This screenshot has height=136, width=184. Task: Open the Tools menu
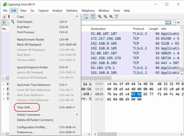tap(116, 10)
